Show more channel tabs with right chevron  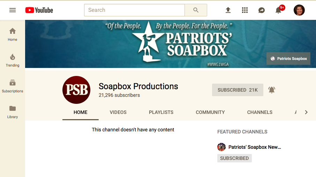(x=306, y=112)
